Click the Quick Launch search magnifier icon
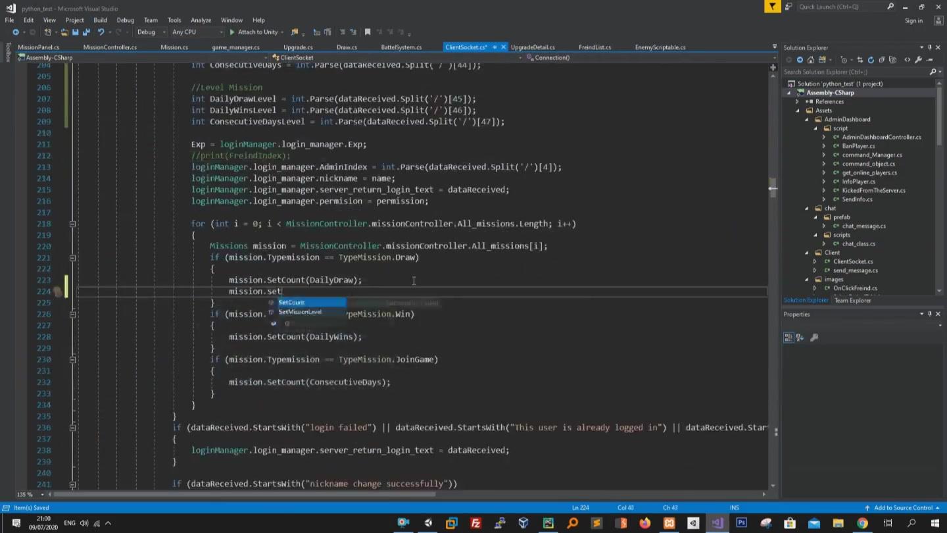Image resolution: width=947 pixels, height=533 pixels. coord(890,7)
